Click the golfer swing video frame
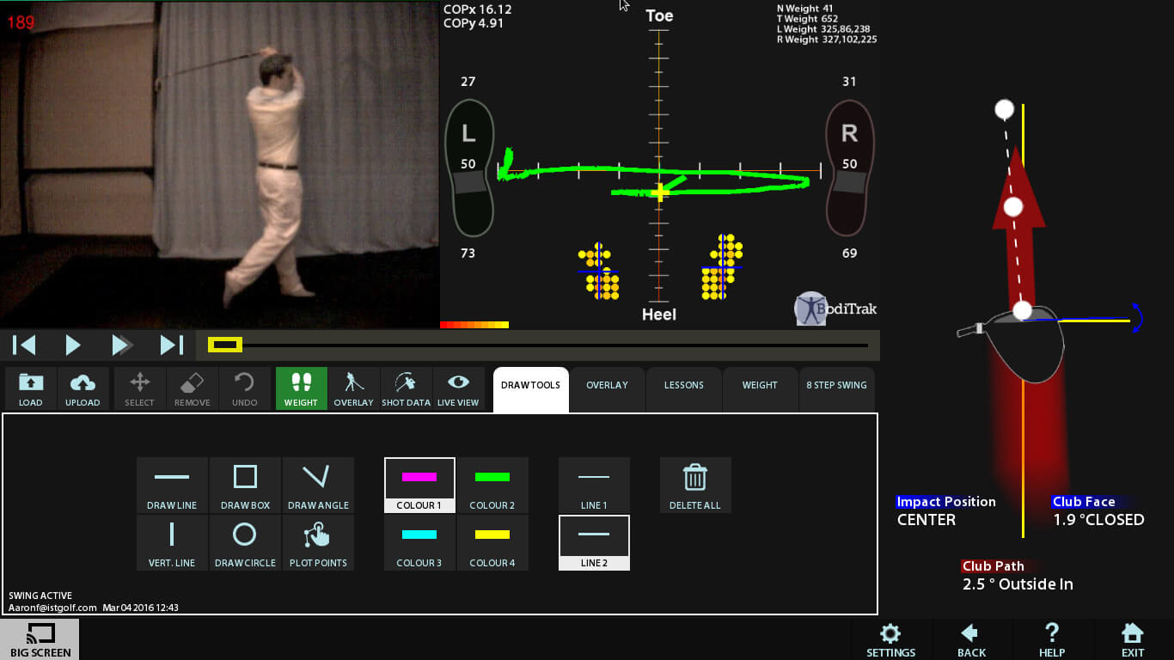Screen dimensions: 1174x660 point(220,164)
